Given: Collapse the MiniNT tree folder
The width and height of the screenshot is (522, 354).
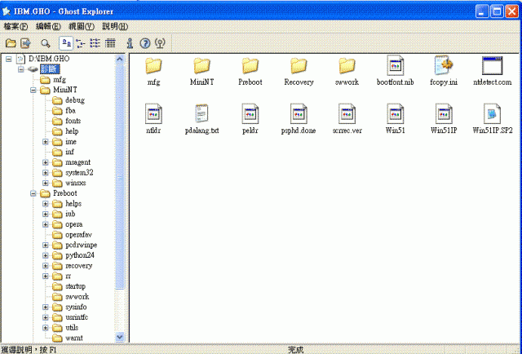Looking at the screenshot, I should (33, 91).
